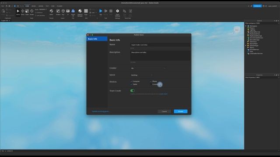Open the PLUGINS ribbon tab
Viewport: 280px width, 157px height.
59,6
